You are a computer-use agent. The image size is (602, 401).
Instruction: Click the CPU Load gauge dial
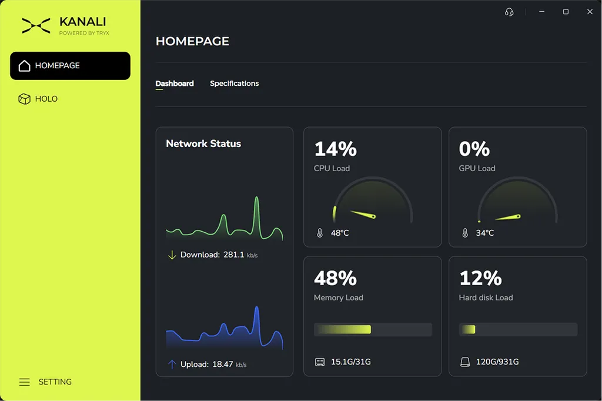(373, 200)
